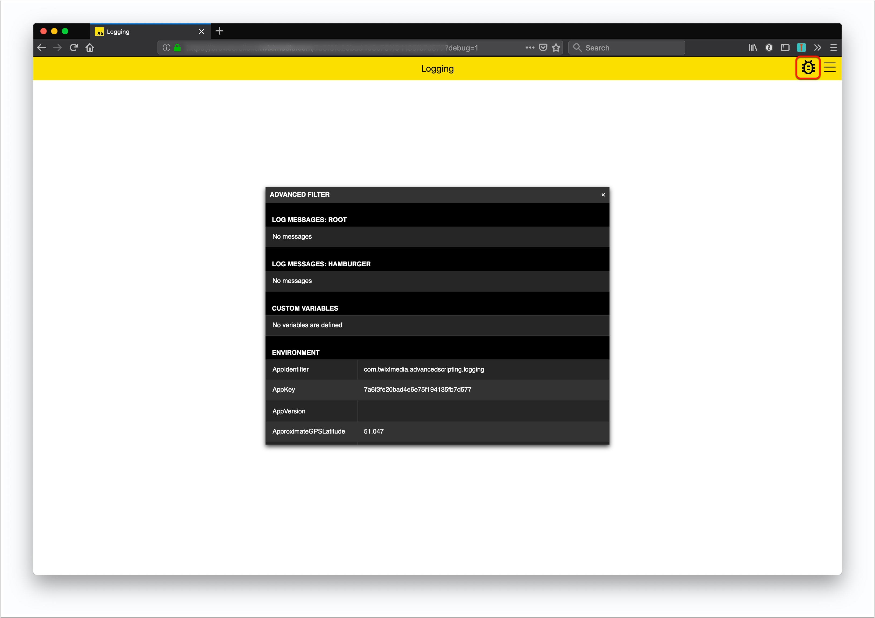Click the Custom Variables section header
The height and width of the screenshot is (618, 875).
[305, 308]
